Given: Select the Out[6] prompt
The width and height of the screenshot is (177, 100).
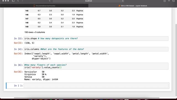Looking at the screenshot, I should [18, 72].
